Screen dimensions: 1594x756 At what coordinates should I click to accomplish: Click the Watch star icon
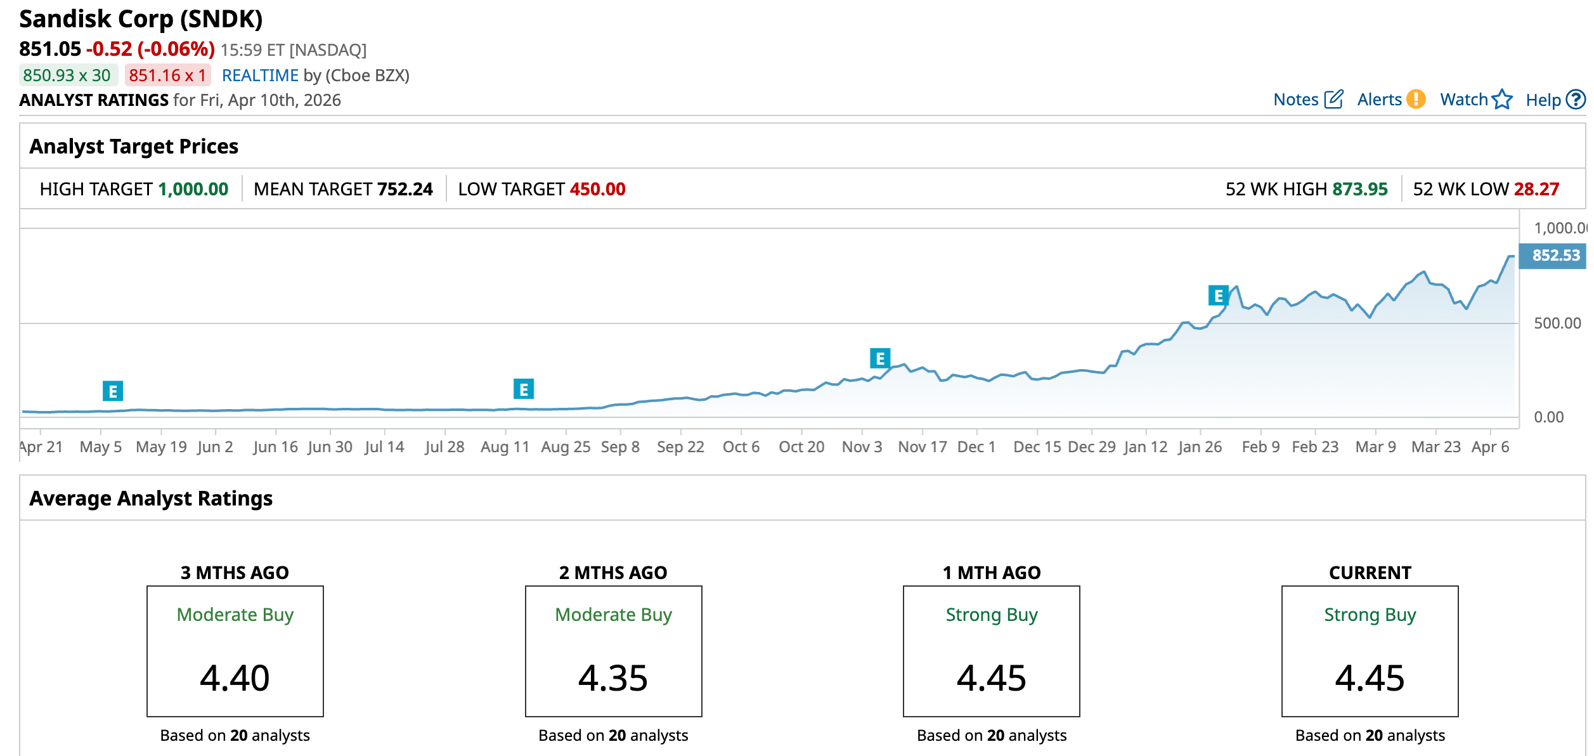pos(1502,100)
